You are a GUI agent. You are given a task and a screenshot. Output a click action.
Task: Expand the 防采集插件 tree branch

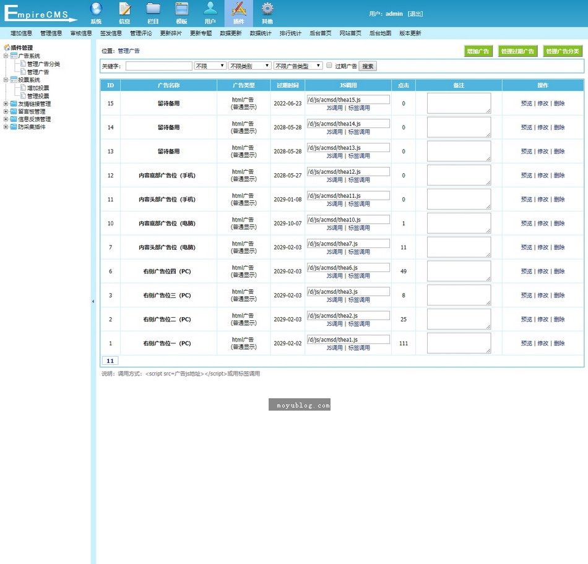point(6,127)
